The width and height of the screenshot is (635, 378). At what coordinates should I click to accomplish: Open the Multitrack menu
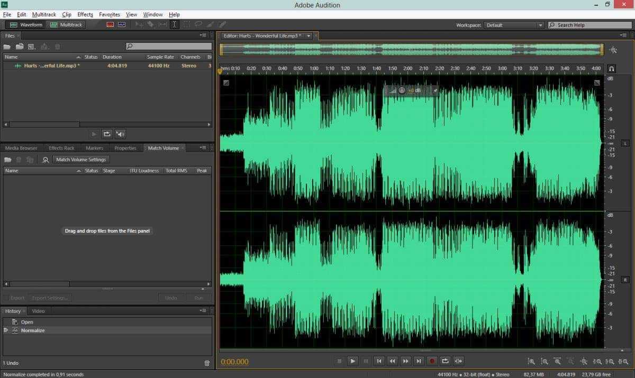[x=44, y=14]
